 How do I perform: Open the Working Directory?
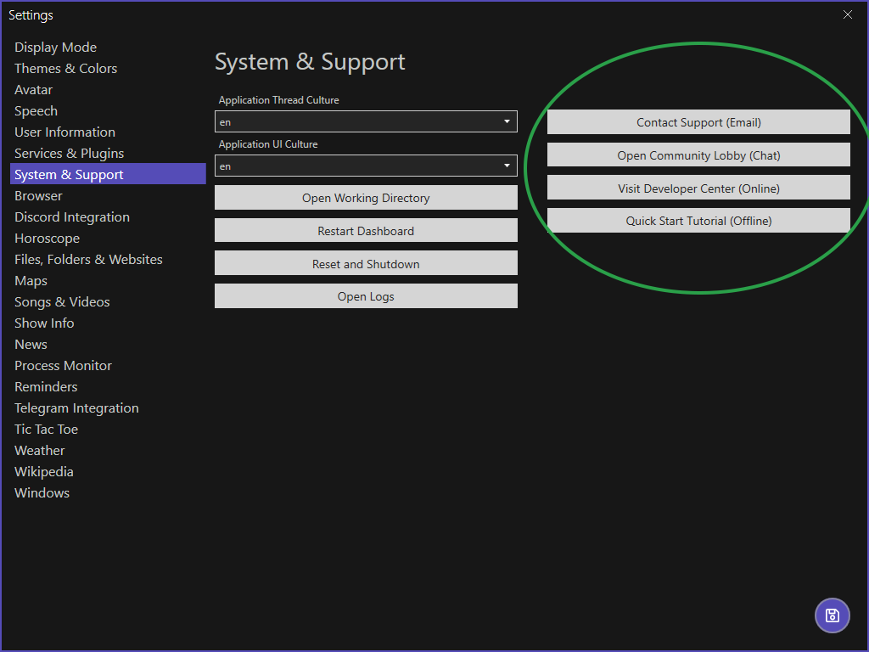pyautogui.click(x=366, y=198)
